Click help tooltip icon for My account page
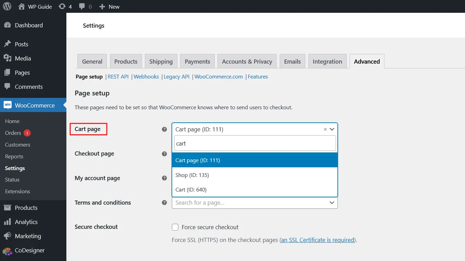The width and height of the screenshot is (465, 261). click(165, 178)
